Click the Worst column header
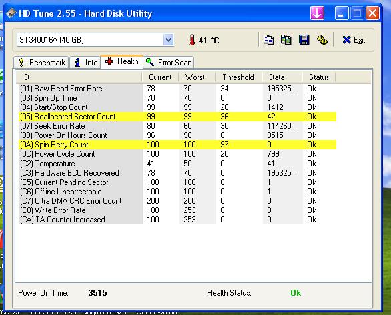Viewport: 391px width, 315px height. (197, 77)
